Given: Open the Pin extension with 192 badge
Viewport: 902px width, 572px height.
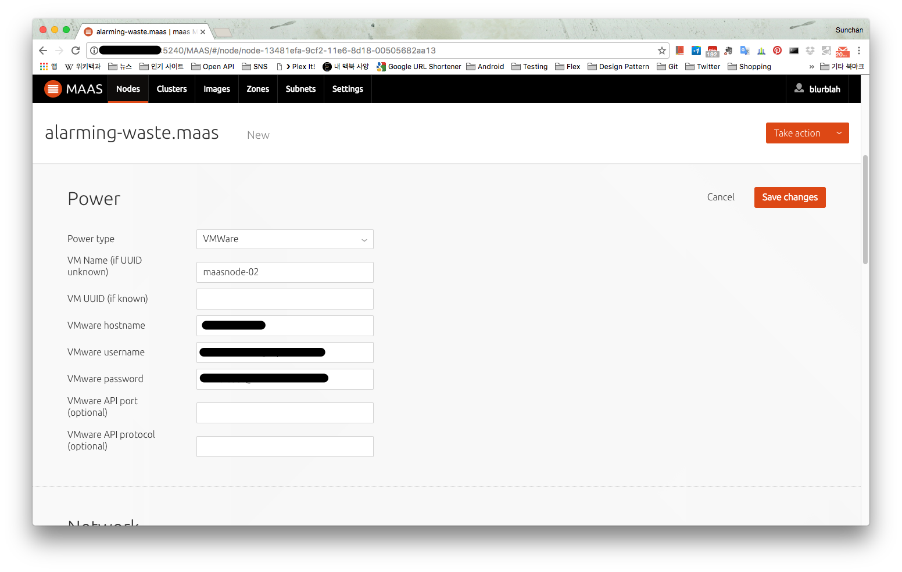Looking at the screenshot, I should (712, 51).
